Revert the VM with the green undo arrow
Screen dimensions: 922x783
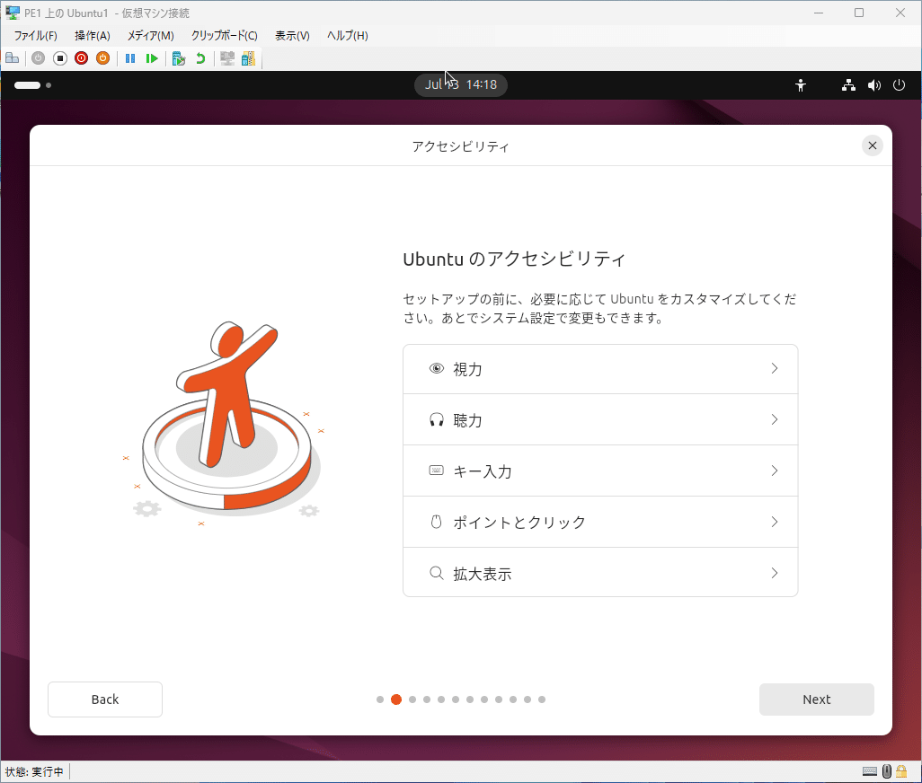tap(200, 58)
